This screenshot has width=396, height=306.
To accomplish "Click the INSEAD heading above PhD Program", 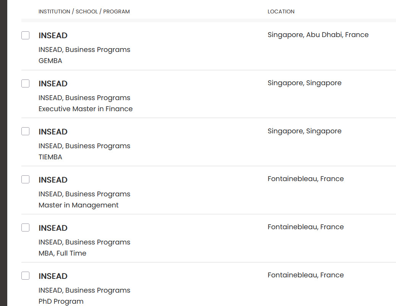I will pos(53,276).
